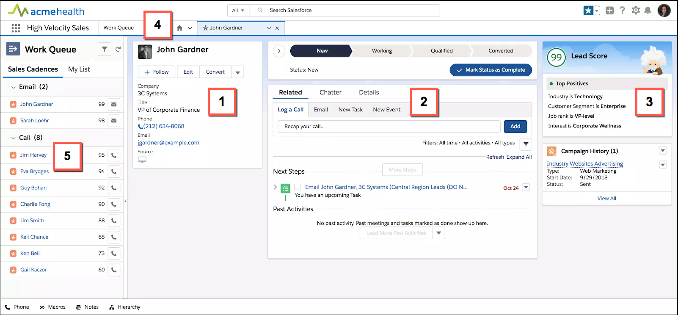
Task: Click the Add call button
Action: [x=515, y=127]
